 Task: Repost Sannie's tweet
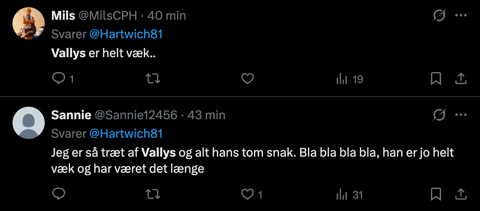[x=153, y=194]
